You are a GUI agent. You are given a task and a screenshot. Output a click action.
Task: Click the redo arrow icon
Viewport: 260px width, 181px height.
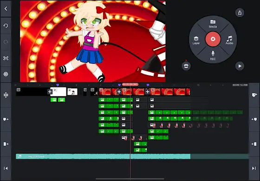point(6,42)
